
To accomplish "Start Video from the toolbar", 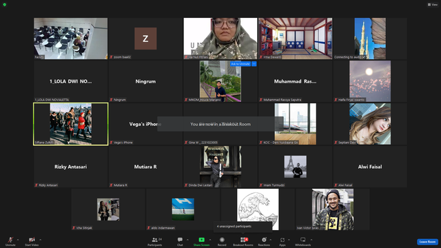I will [32, 241].
